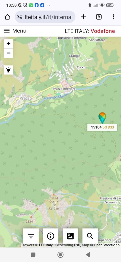Open the filter options icon
Viewport: 121px width, 262px height.
[x=31, y=236]
